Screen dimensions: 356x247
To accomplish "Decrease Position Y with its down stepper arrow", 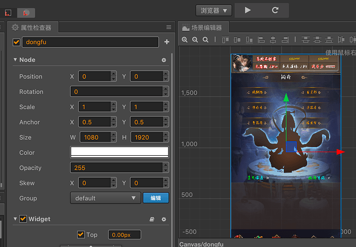I will coord(166,79).
